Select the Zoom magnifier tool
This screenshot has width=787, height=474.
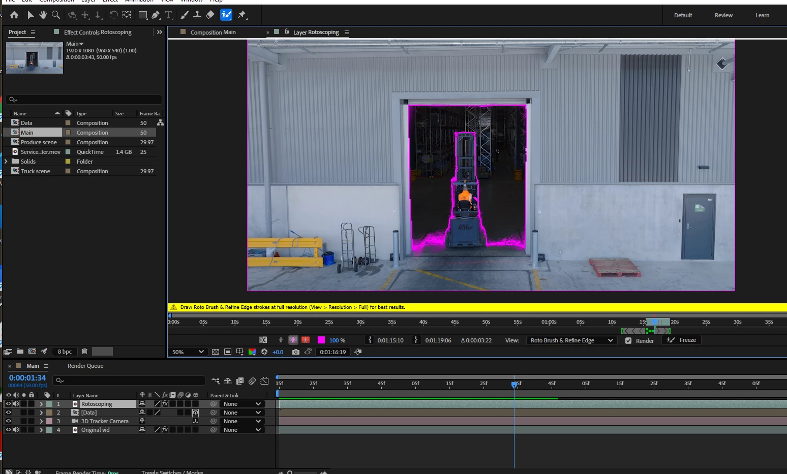(56, 15)
